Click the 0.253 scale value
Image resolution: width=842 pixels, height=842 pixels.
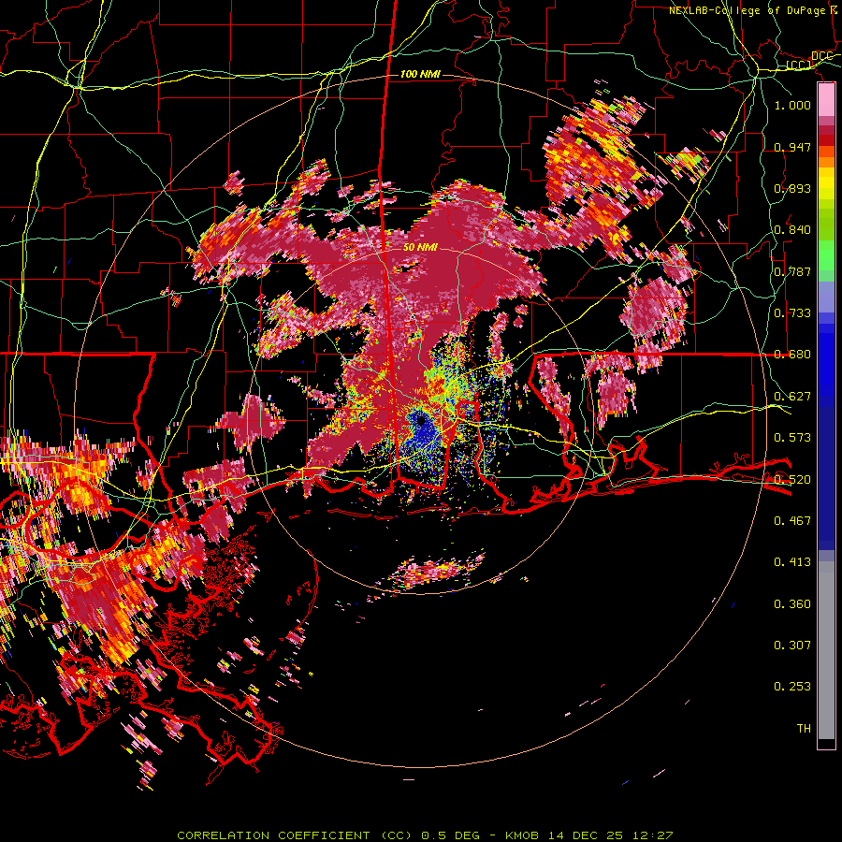point(792,687)
